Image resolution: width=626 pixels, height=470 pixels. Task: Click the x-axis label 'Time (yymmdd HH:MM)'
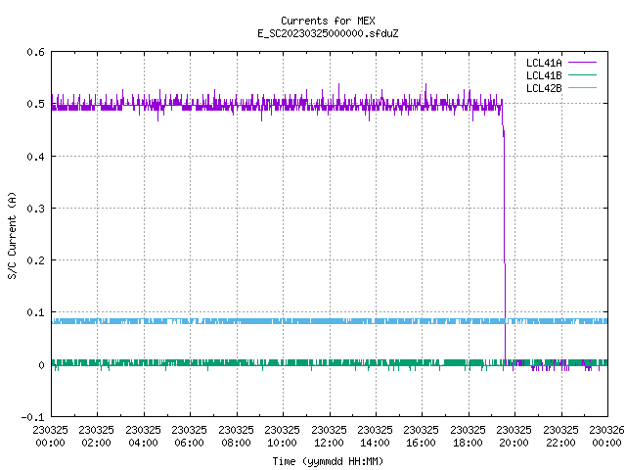tap(328, 461)
